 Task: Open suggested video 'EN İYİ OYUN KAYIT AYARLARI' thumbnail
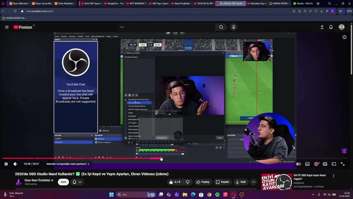277,182
